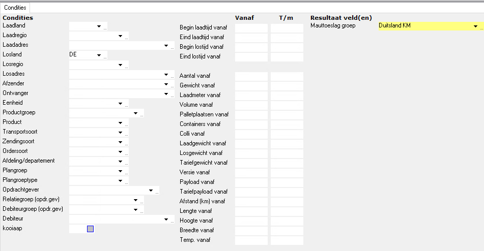Open the Productgroep lookup ellipsis button
Screen dimensions: 484x251
[142, 115]
